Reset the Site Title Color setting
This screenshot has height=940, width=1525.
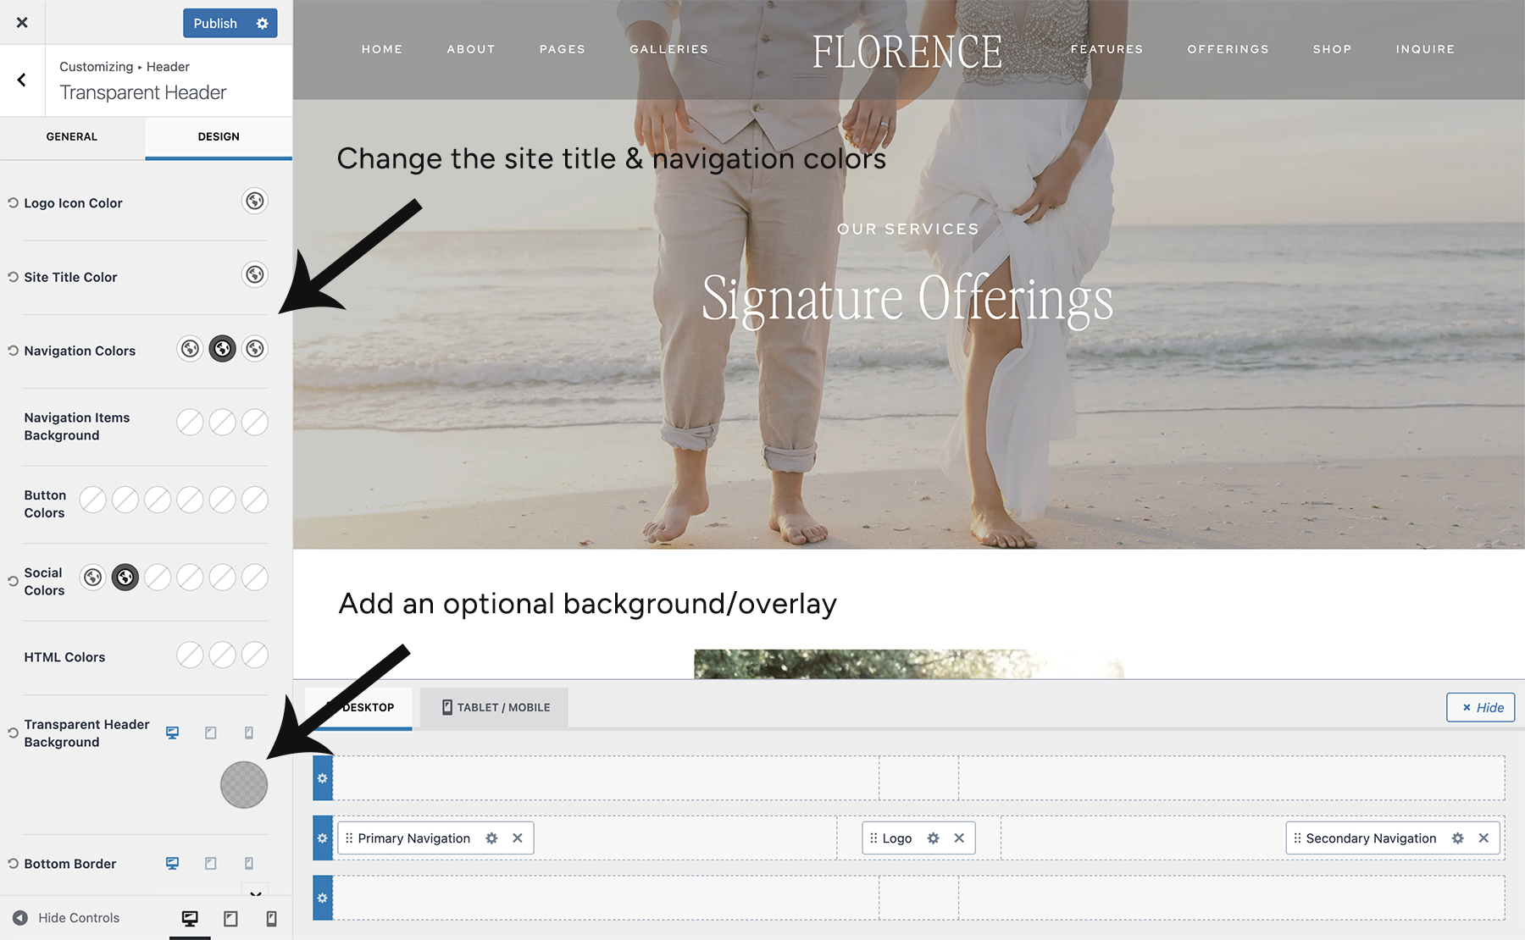(x=13, y=277)
